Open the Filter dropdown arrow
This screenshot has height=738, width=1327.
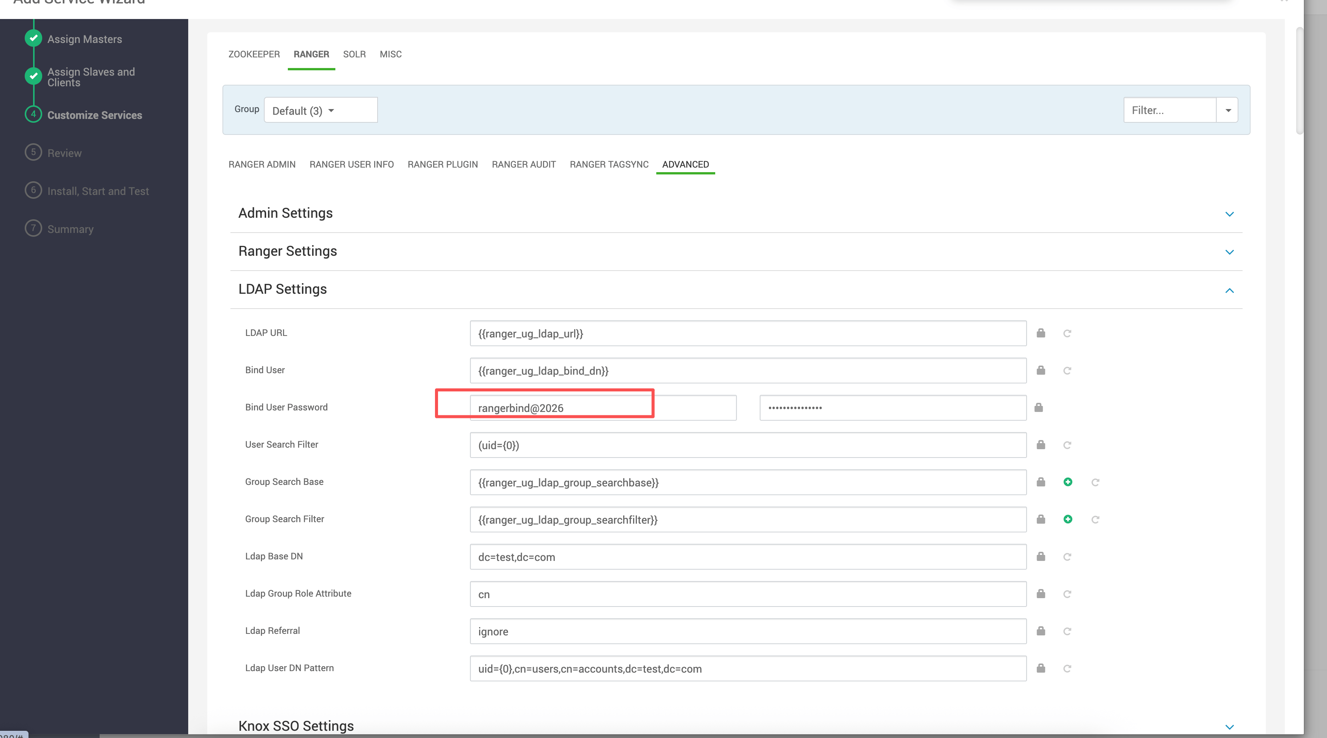coord(1228,110)
